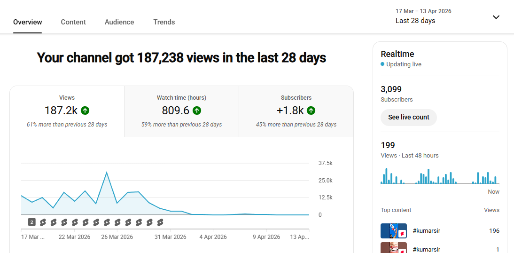
Task: Click the realtime 48-hour views bar chart
Action: point(440,176)
